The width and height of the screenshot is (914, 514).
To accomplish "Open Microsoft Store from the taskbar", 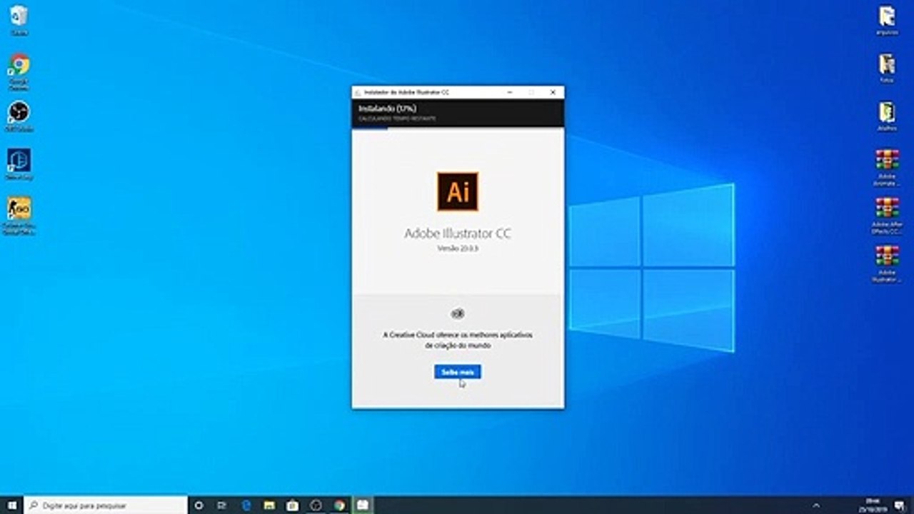I will [x=292, y=505].
